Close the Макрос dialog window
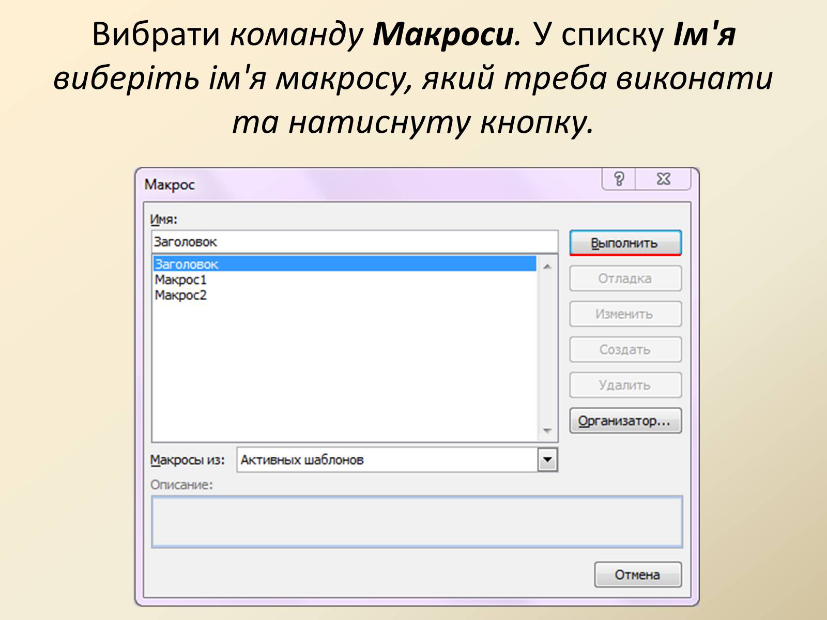The height and width of the screenshot is (620, 827). click(x=664, y=179)
